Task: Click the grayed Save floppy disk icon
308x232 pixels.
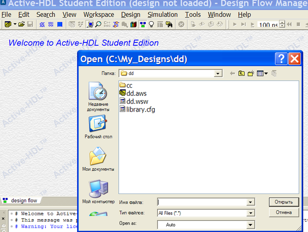Action: click(30, 24)
